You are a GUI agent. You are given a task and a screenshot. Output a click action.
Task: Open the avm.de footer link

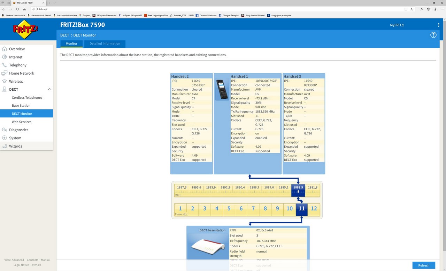37,265
